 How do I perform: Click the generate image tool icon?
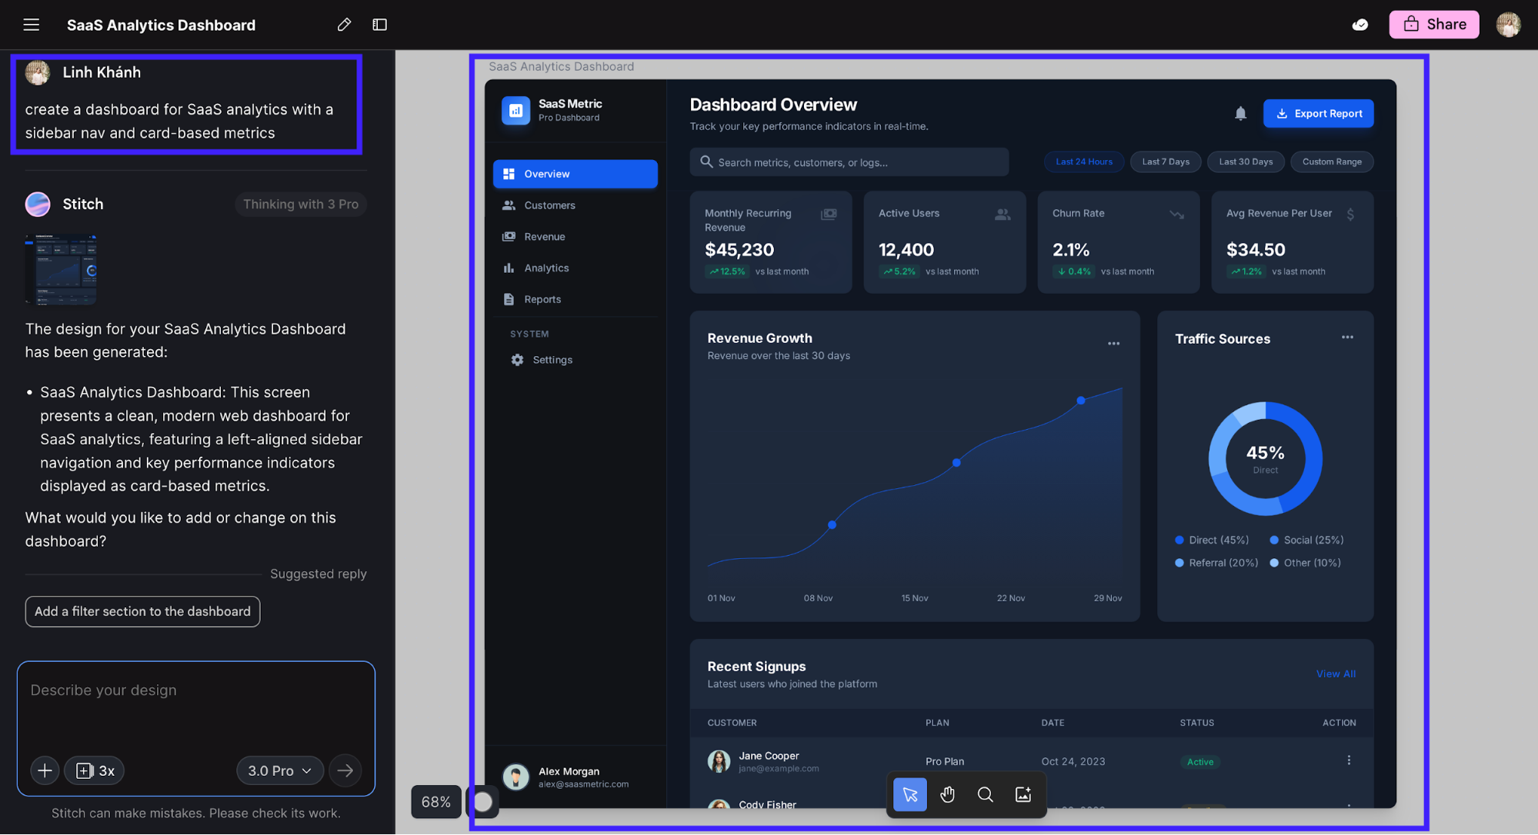pos(1023,794)
